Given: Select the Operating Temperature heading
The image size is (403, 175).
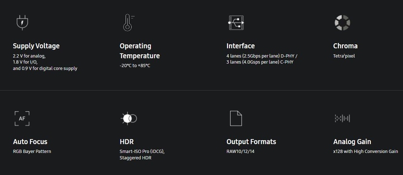Looking at the screenshot, I should coord(140,51).
